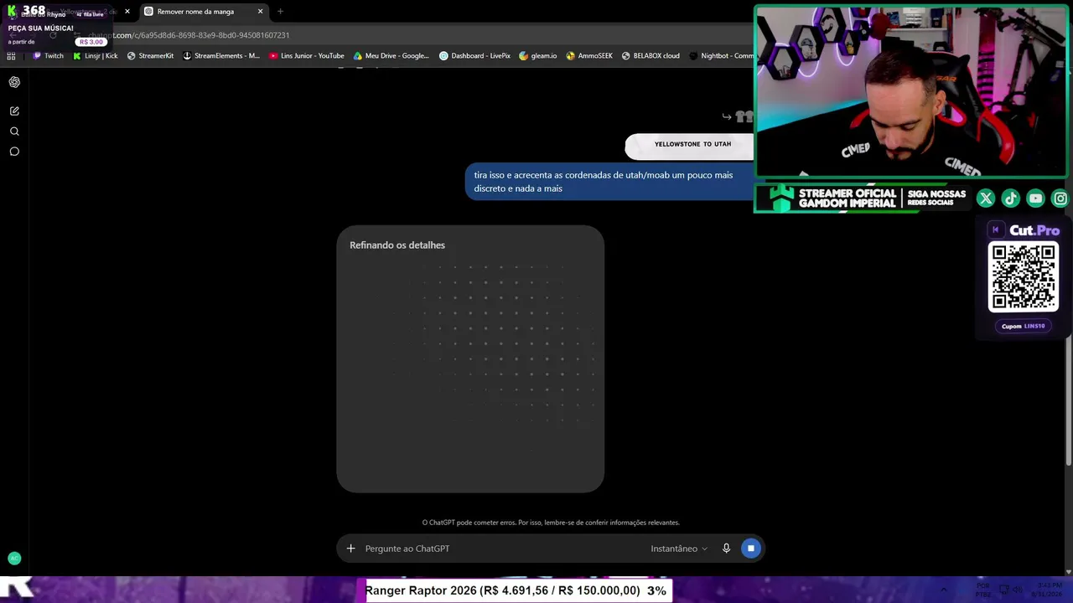1073x603 pixels.
Task: Open the Linsjr | Kick bookmark
Action: point(96,56)
